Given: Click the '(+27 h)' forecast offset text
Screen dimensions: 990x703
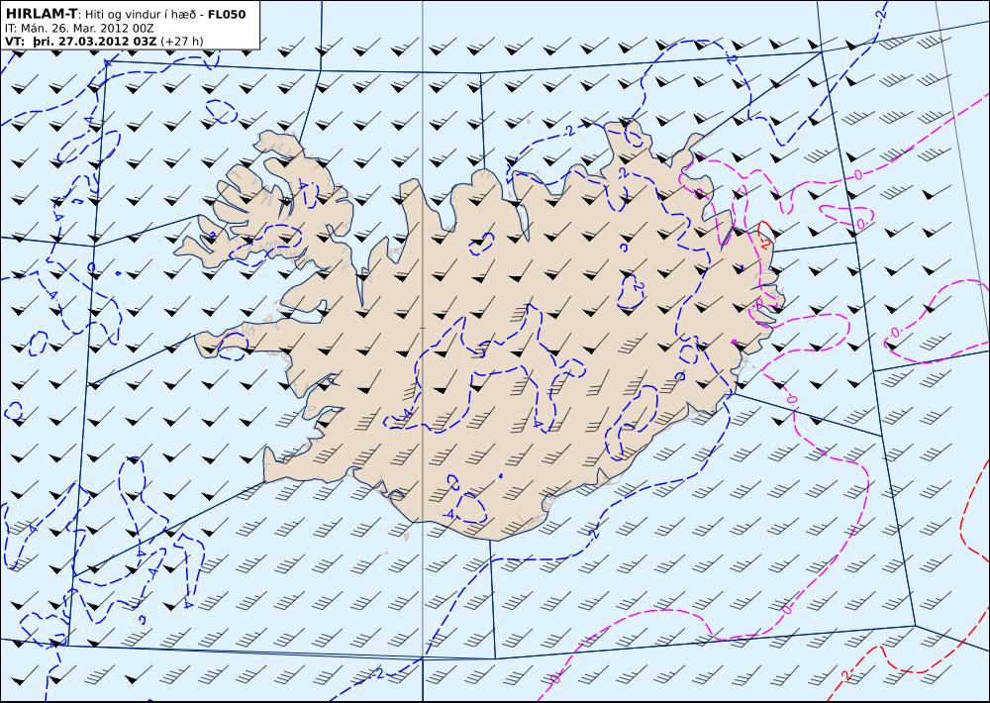Looking at the screenshot, I should click(x=182, y=42).
